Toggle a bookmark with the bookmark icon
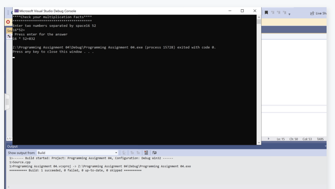 click(x=266, y=13)
